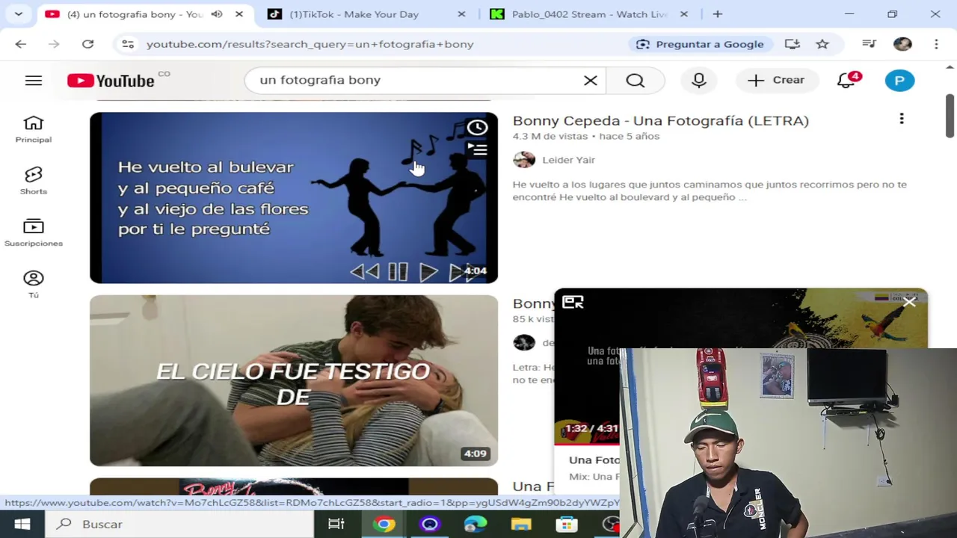Screen dimensions: 957x538
Task: Click the 4.3 M de vistas text
Action: click(550, 136)
